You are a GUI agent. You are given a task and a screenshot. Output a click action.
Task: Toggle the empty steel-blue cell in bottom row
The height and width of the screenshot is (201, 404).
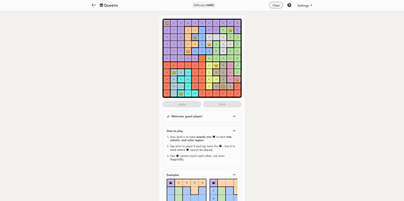(x=174, y=93)
